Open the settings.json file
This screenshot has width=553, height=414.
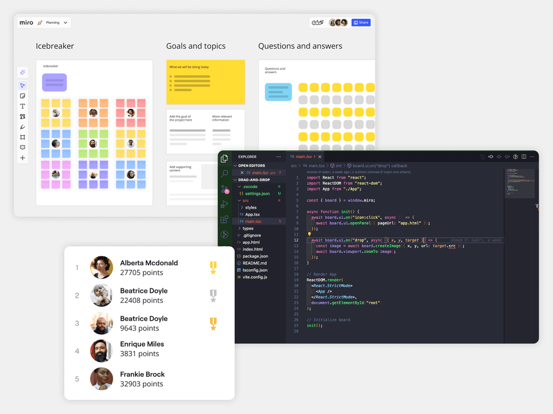pyautogui.click(x=257, y=194)
